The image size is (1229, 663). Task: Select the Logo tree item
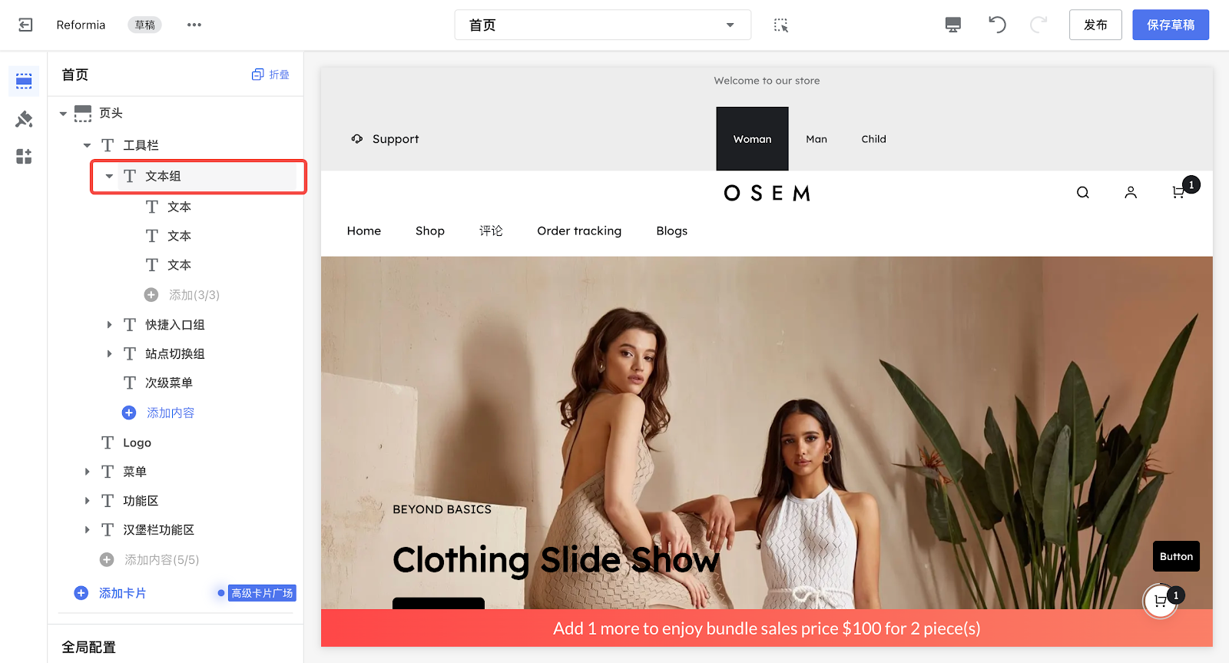[137, 443]
